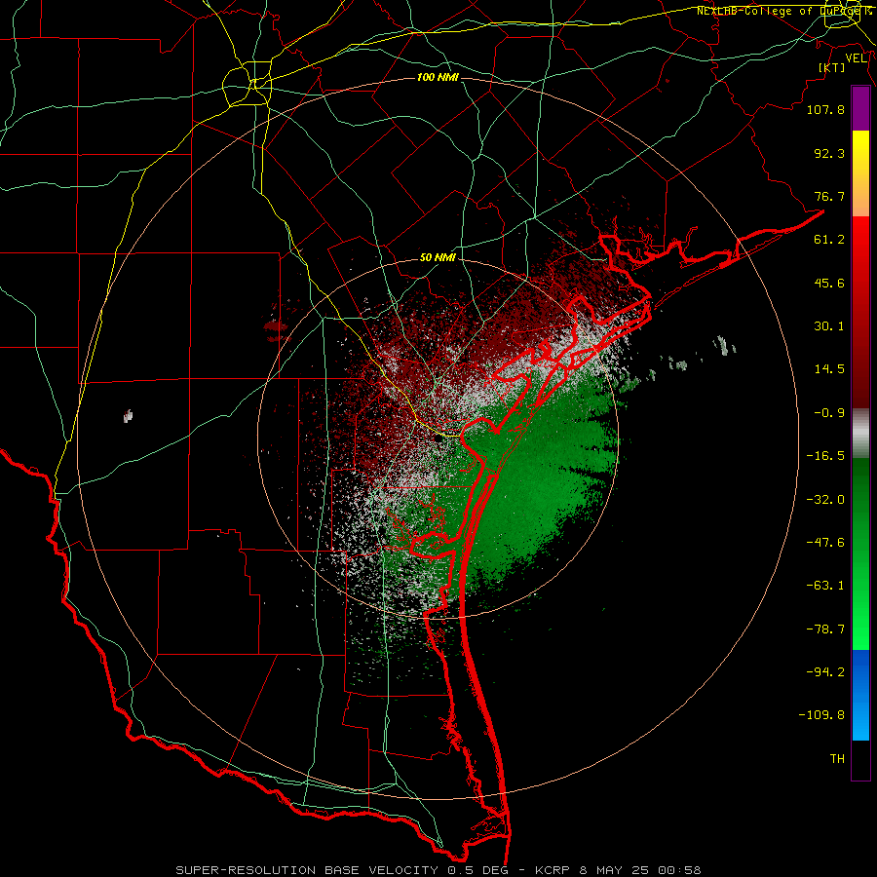
Task: Click the 76.7 legend value
Action: click(829, 196)
